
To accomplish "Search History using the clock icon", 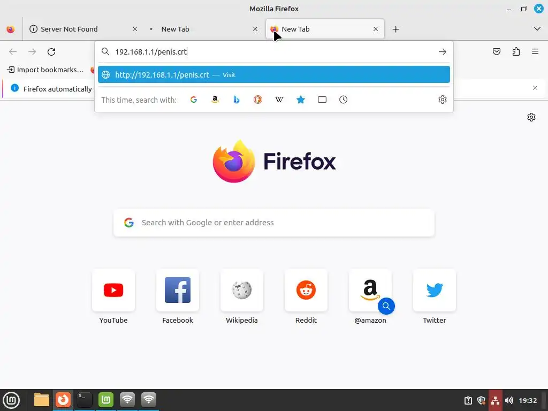I will click(x=343, y=100).
